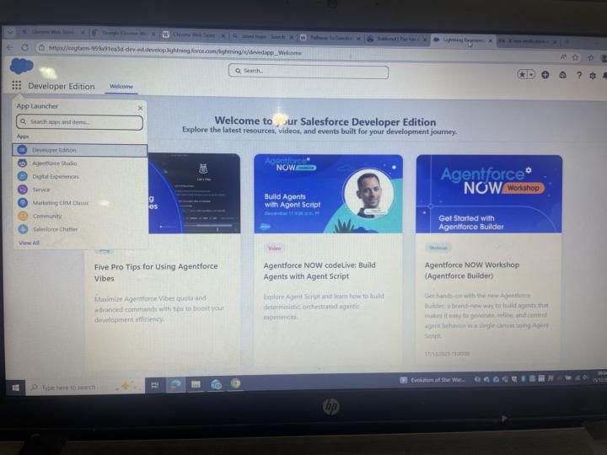Open the App Launcher grid icon
This screenshot has height=455, width=607.
tap(16, 85)
